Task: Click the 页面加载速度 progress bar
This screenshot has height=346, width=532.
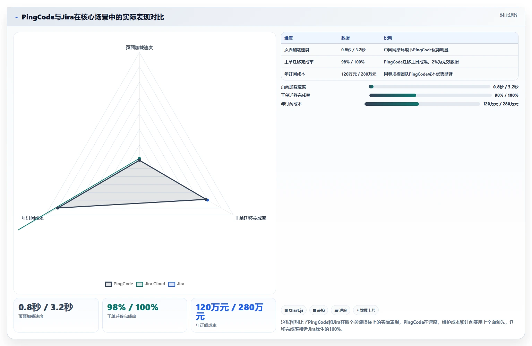Action: coord(429,87)
